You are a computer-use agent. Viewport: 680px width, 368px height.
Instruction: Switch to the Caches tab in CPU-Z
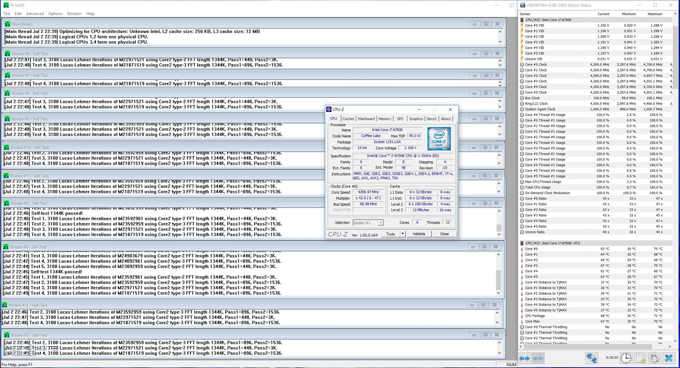click(348, 119)
